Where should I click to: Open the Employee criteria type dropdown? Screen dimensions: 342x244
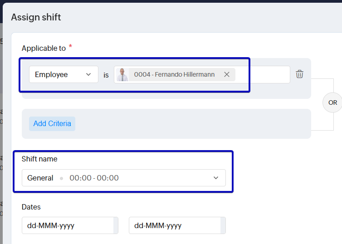64,74
